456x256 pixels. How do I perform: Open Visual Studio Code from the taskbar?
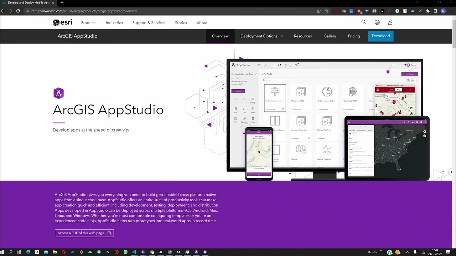[x=134, y=252]
